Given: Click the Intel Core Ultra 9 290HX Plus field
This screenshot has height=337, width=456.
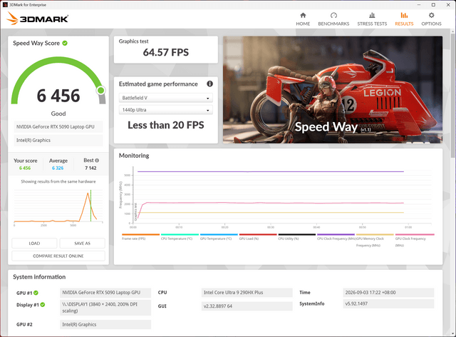Looking at the screenshot, I should (x=247, y=293).
